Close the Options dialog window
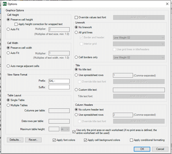The width and height of the screenshot is (172, 154). [167, 4]
